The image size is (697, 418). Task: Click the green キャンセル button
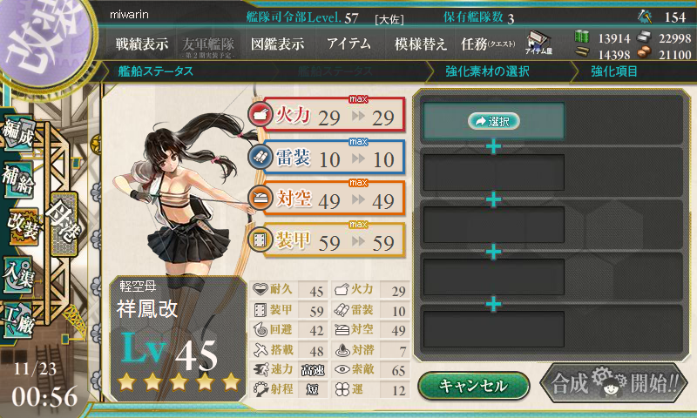tap(473, 385)
